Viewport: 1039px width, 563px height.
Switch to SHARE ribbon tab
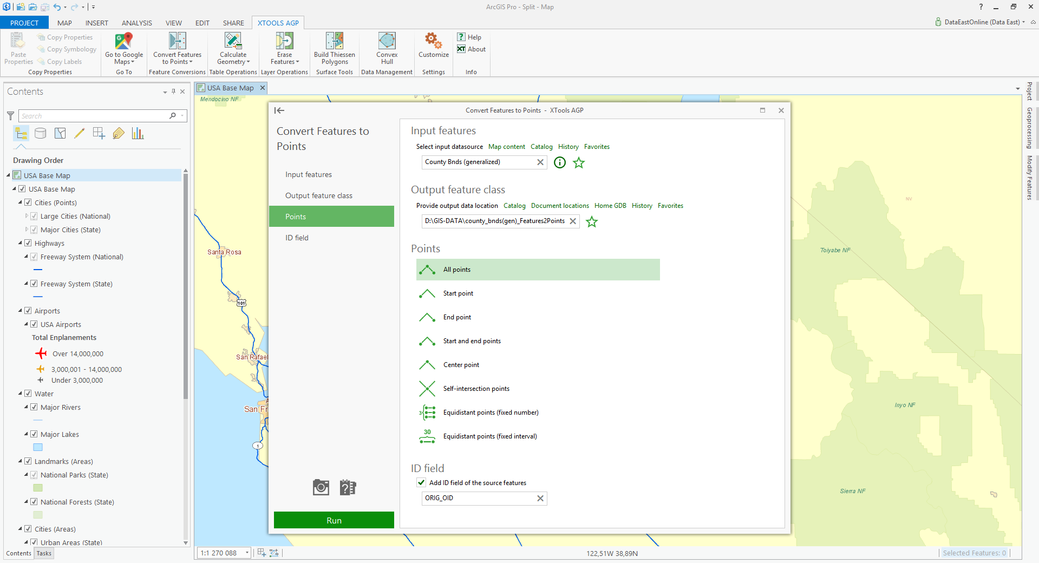pyautogui.click(x=233, y=23)
